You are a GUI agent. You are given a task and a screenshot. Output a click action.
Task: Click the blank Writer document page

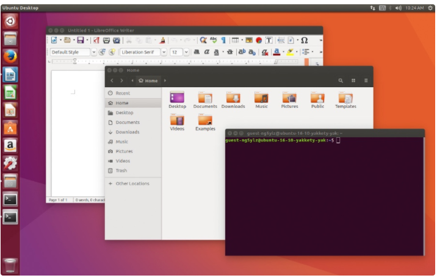78,134
